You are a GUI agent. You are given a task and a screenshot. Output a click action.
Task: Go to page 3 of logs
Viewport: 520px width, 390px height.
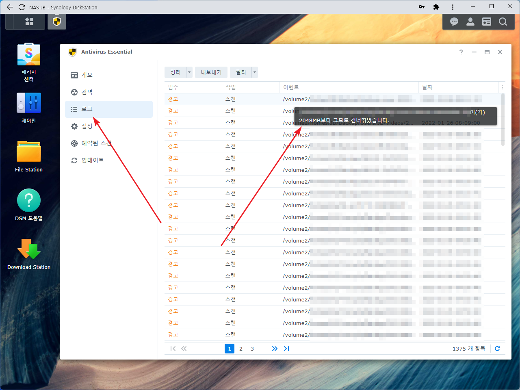click(252, 349)
